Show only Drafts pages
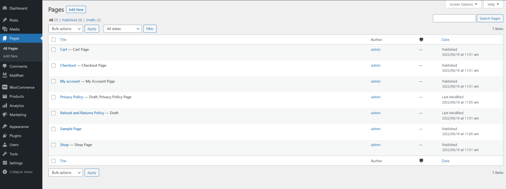Image resolution: width=506 pixels, height=189 pixels. 91,20
